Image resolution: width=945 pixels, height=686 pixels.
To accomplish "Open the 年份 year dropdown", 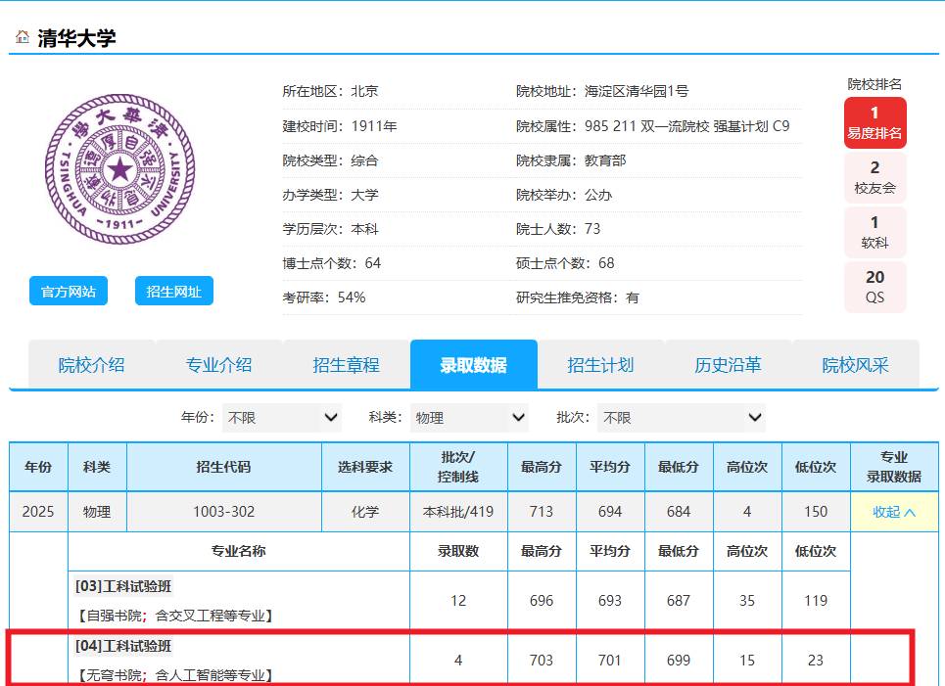I will 281,418.
